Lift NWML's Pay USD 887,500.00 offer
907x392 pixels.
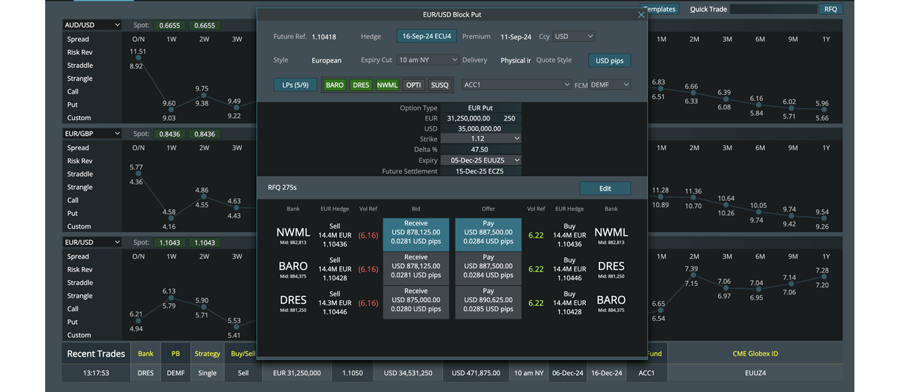click(x=488, y=234)
